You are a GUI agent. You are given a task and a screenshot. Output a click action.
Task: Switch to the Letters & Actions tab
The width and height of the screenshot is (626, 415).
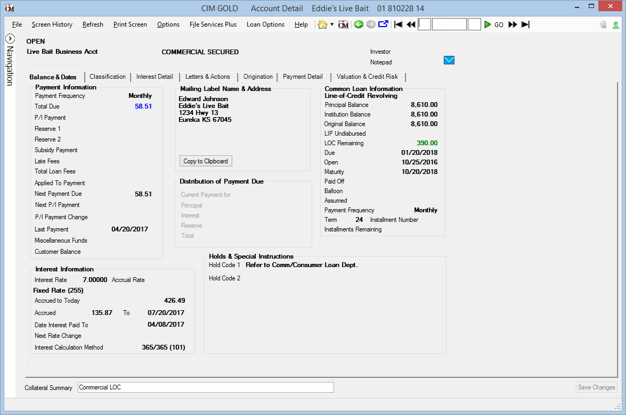(x=208, y=77)
